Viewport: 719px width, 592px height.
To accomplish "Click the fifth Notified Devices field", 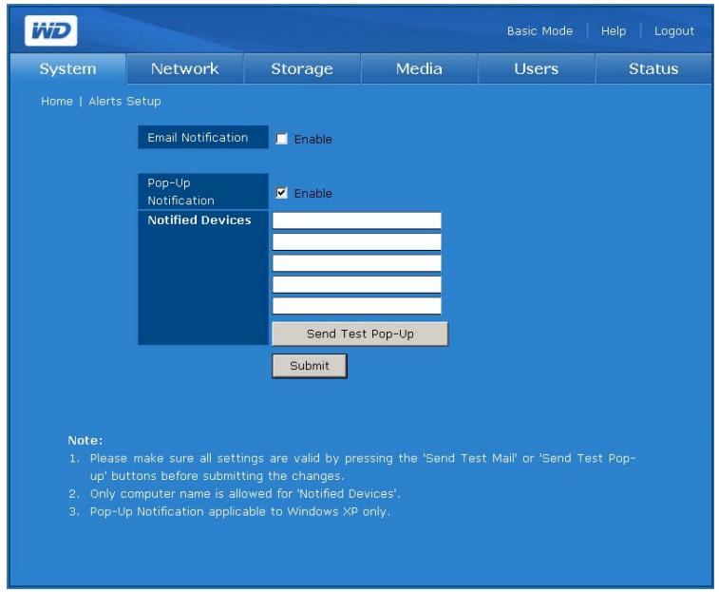I will tap(357, 306).
